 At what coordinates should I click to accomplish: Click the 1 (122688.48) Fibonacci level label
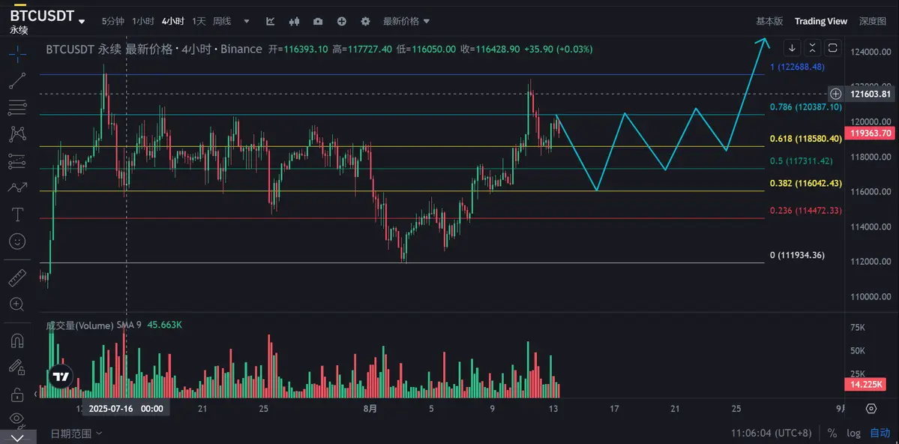pos(798,67)
